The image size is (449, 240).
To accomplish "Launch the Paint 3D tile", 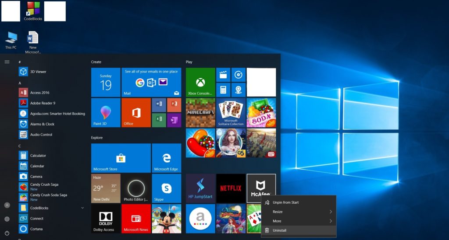I will [x=106, y=113].
